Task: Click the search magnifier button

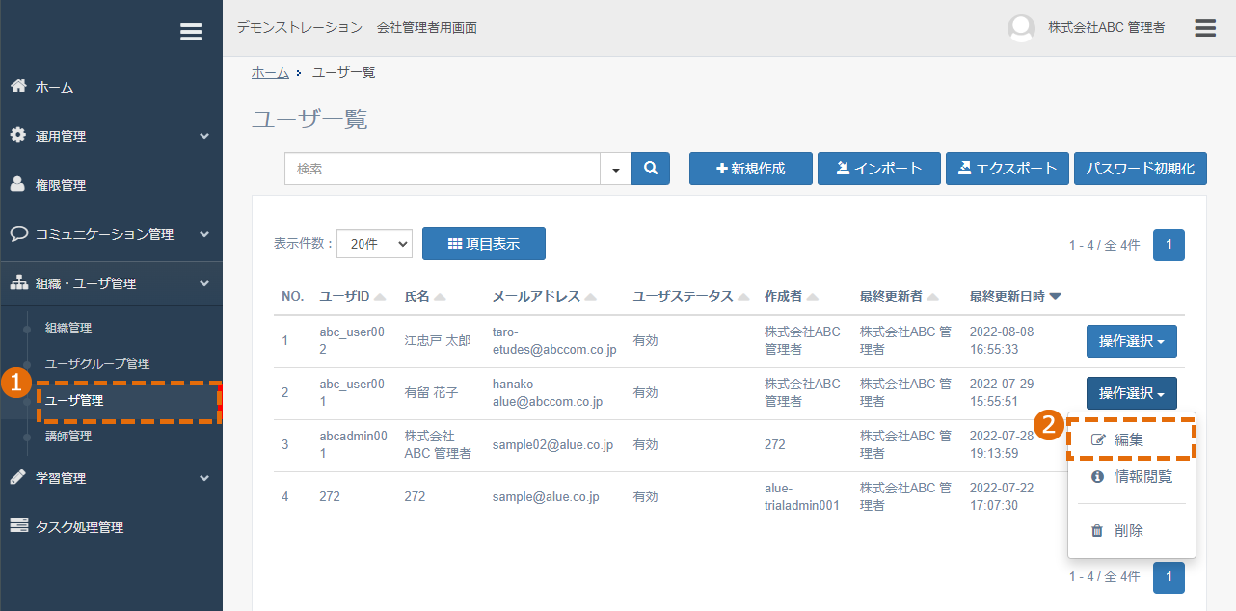Action: pyautogui.click(x=651, y=169)
